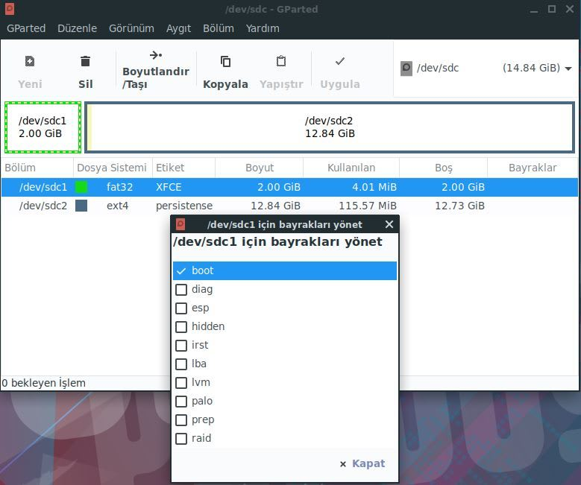The height and width of the screenshot is (485, 581).
Task: Sort by the Dosya Sistemi column header
Action: tap(113, 168)
